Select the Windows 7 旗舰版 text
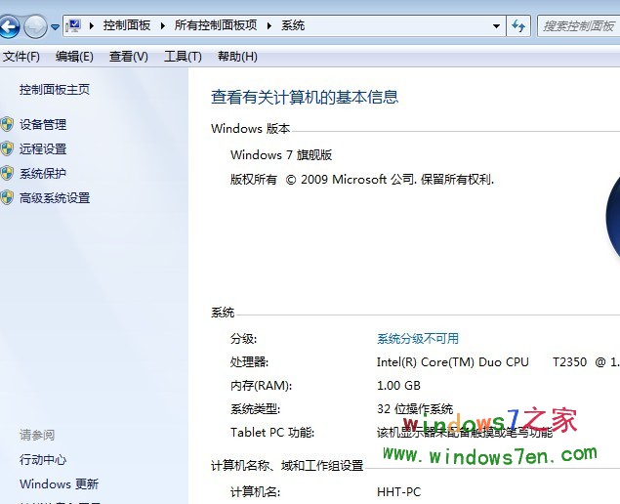 [x=281, y=154]
